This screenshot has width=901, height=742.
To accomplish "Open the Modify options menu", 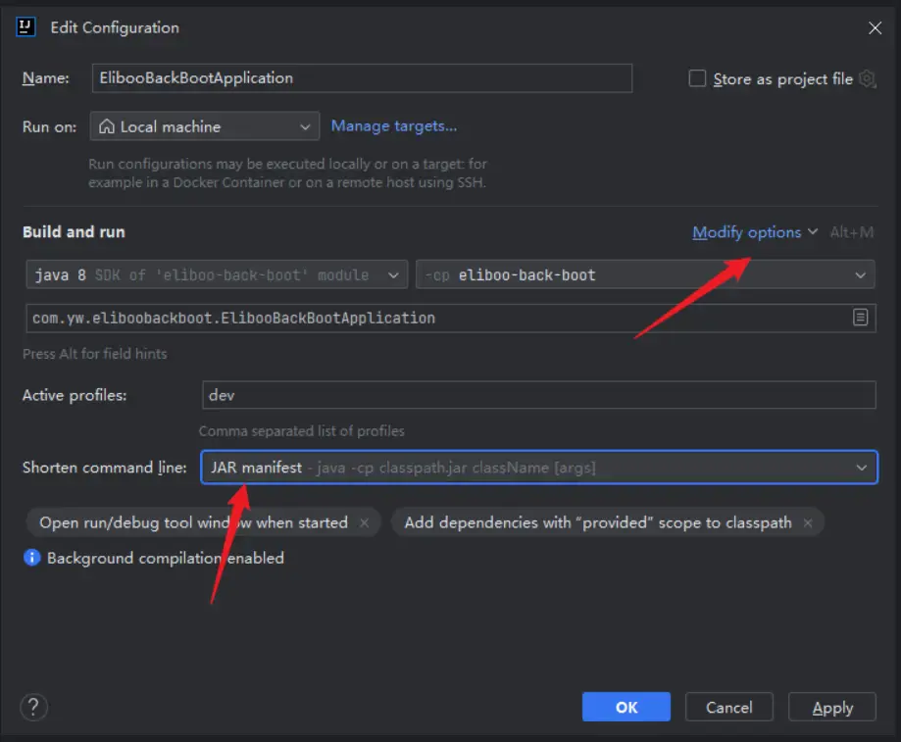I will (754, 232).
